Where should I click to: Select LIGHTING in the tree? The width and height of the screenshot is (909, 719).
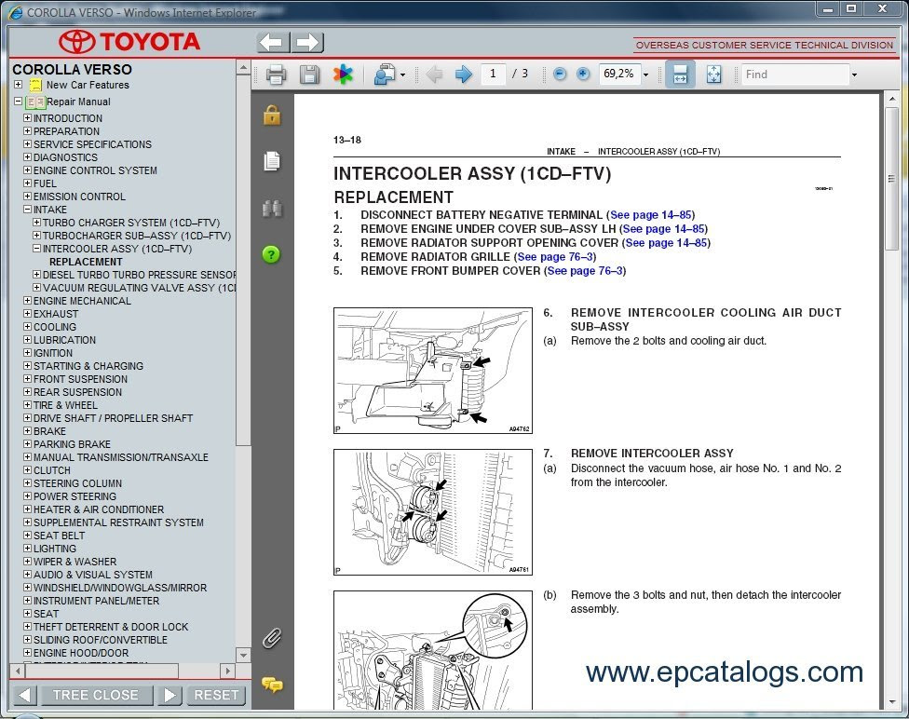click(55, 549)
